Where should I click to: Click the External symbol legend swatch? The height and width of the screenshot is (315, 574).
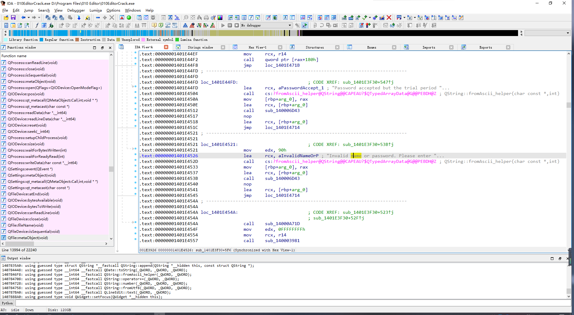143,40
